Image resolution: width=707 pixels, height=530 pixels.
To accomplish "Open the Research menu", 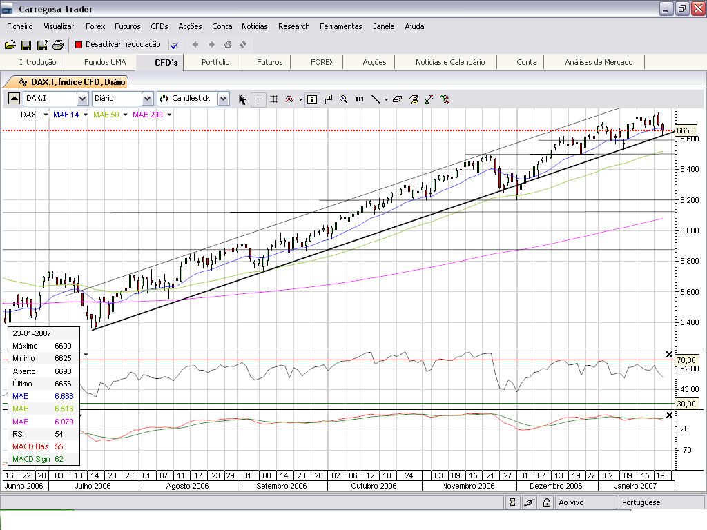I will tap(293, 26).
